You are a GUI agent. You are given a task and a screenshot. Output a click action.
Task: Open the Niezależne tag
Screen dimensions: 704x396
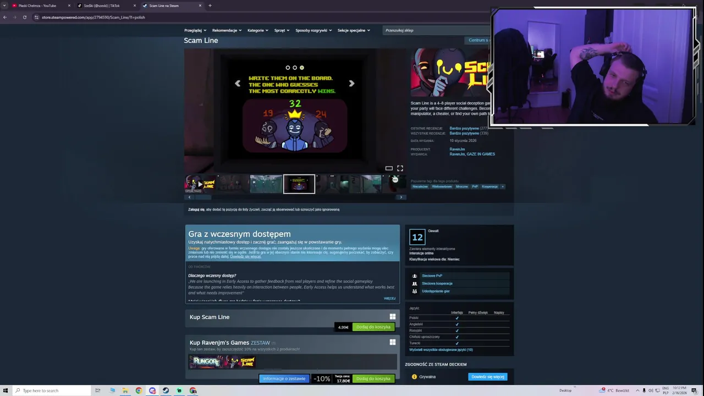coord(420,186)
